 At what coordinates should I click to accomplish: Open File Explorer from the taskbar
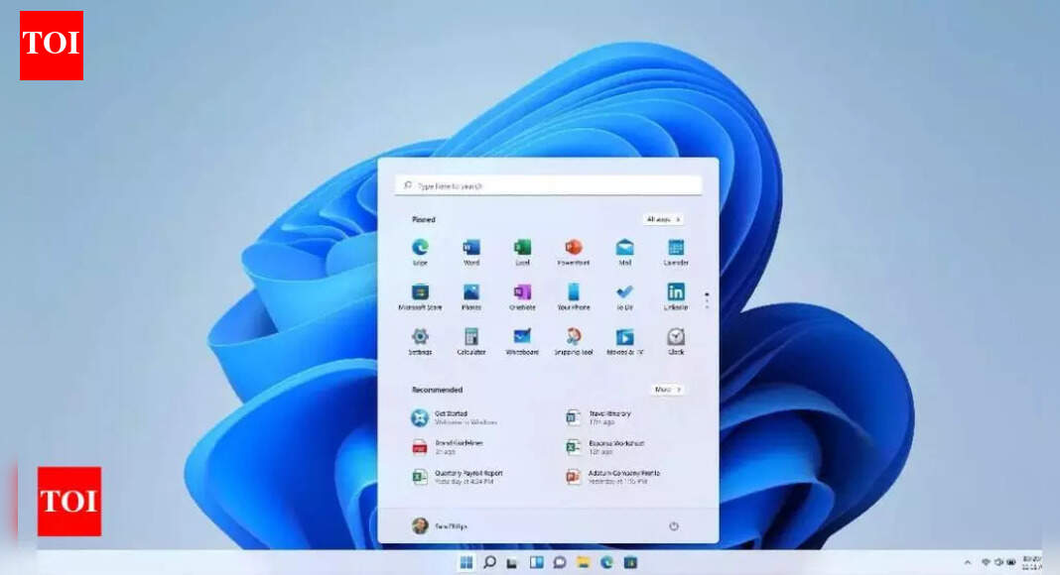[x=583, y=562]
